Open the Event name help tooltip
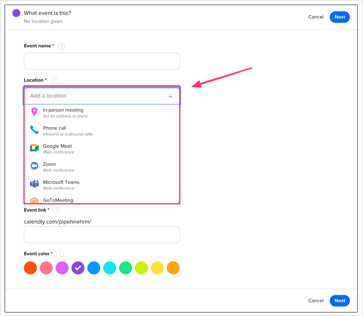Image resolution: width=363 pixels, height=316 pixels. coord(61,46)
